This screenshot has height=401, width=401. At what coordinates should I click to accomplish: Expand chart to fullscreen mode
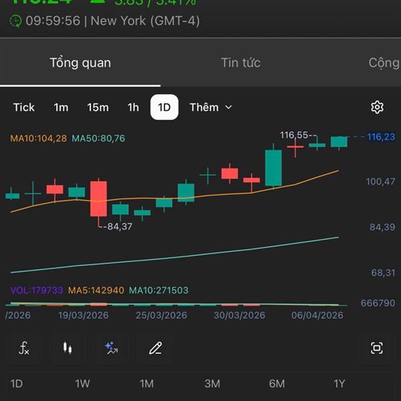(377, 348)
